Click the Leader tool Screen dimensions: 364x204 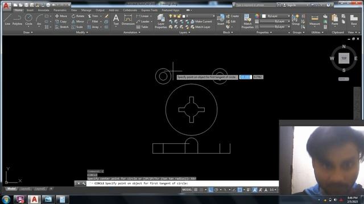coord(143,22)
